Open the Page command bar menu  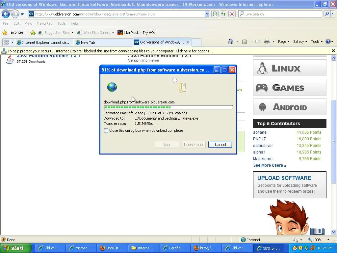tap(283, 42)
